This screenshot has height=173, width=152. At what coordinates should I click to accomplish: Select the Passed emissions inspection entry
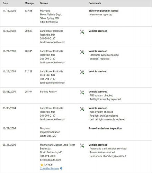(105, 128)
